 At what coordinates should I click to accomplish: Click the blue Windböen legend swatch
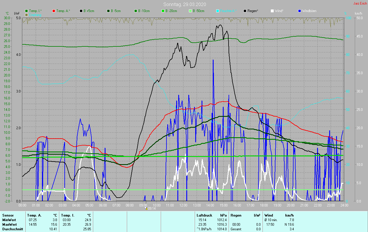(x=300, y=11)
